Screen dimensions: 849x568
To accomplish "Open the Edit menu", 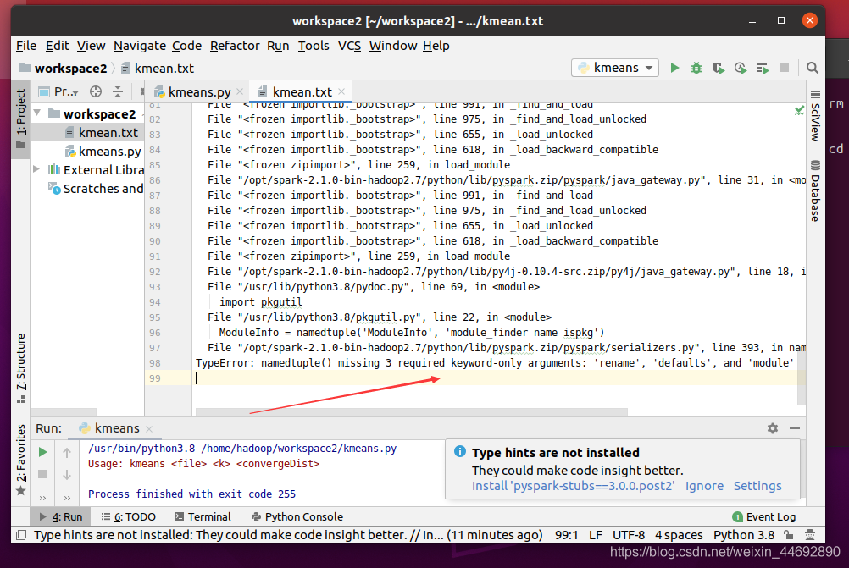I will (x=57, y=46).
